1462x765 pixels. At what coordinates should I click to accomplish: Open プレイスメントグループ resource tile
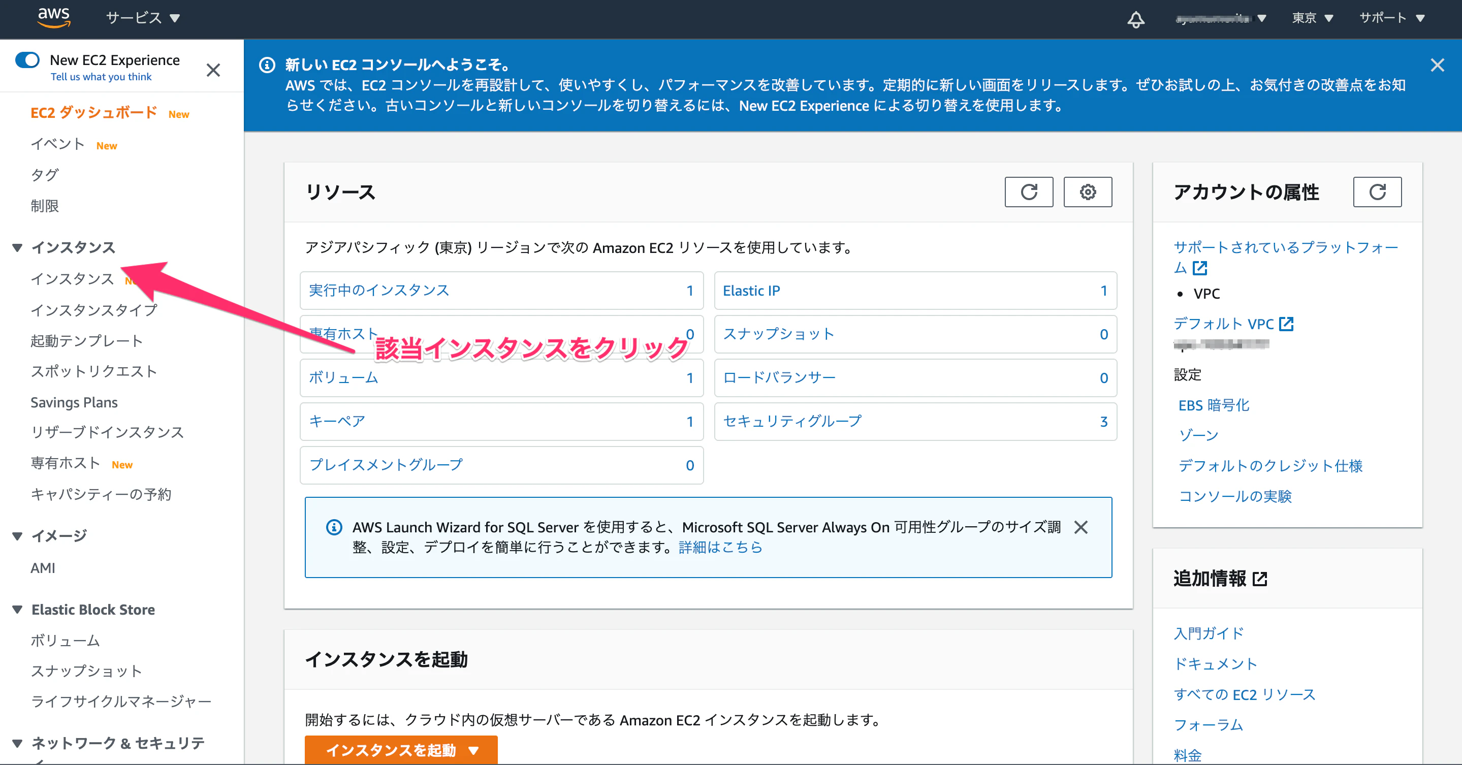click(x=502, y=465)
